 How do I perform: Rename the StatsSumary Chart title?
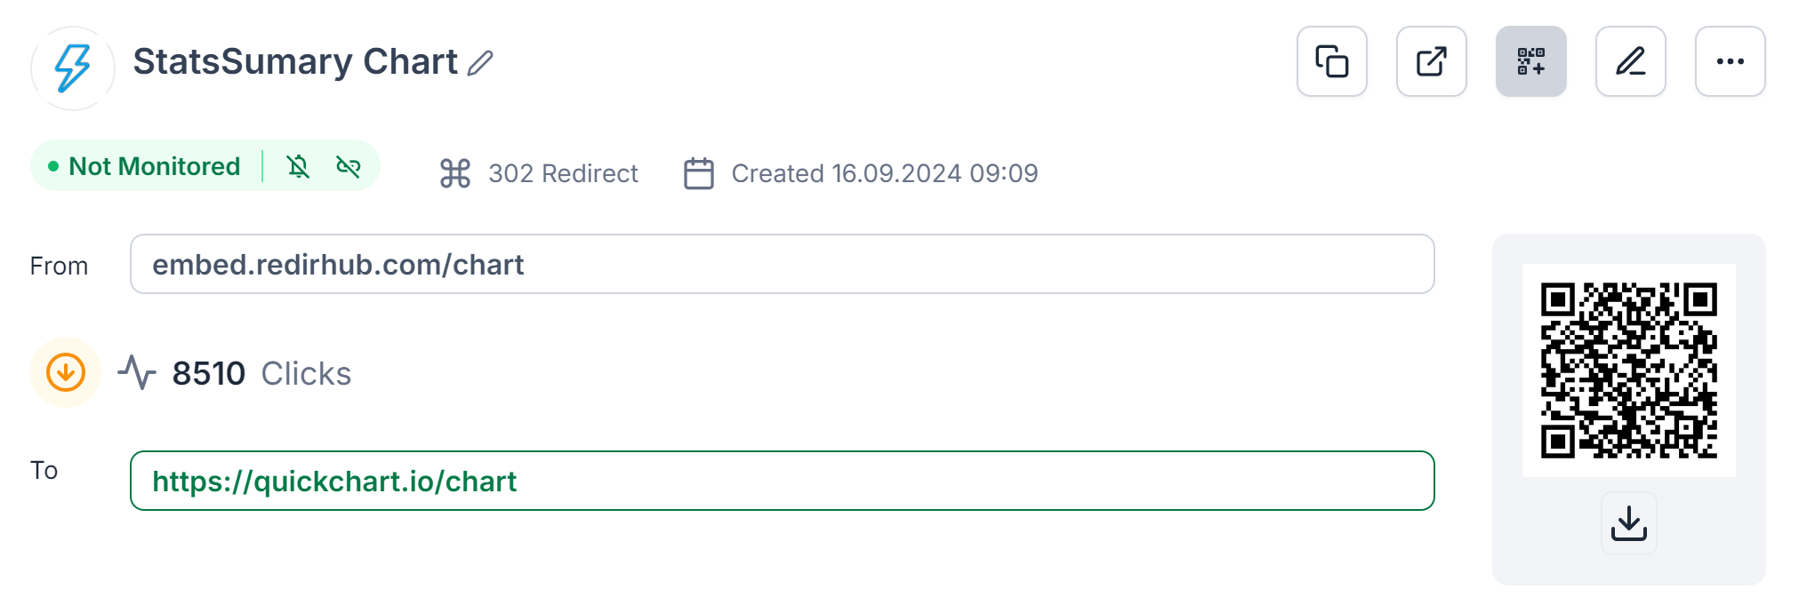[x=480, y=63]
